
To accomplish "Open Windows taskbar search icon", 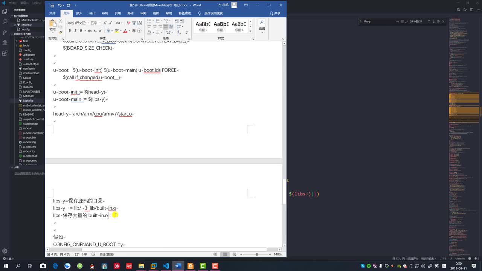I will [x=18, y=266].
